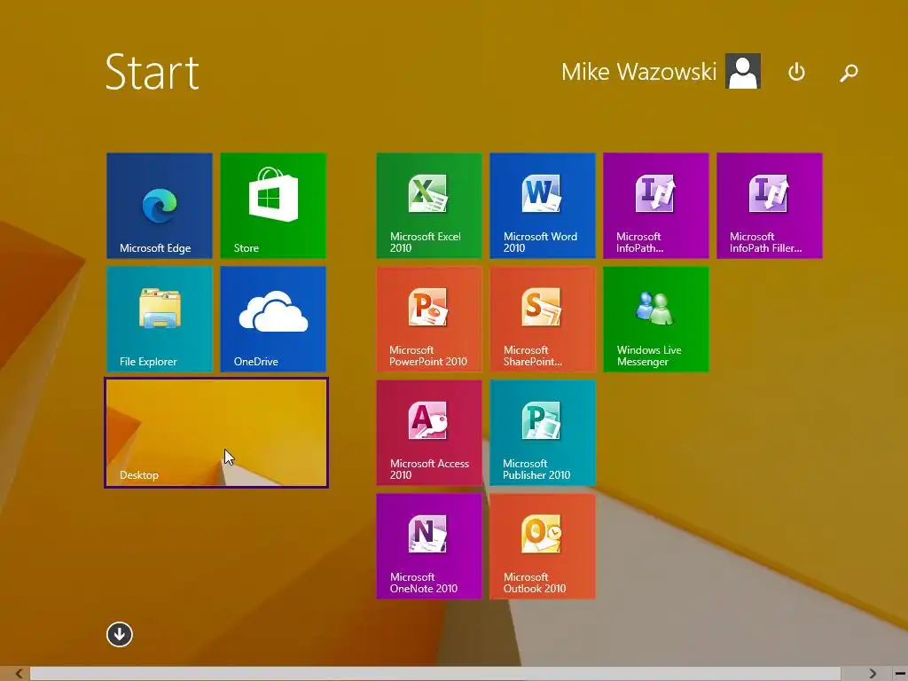Open the Microsoft InfoPath Filler tile

coord(770,206)
